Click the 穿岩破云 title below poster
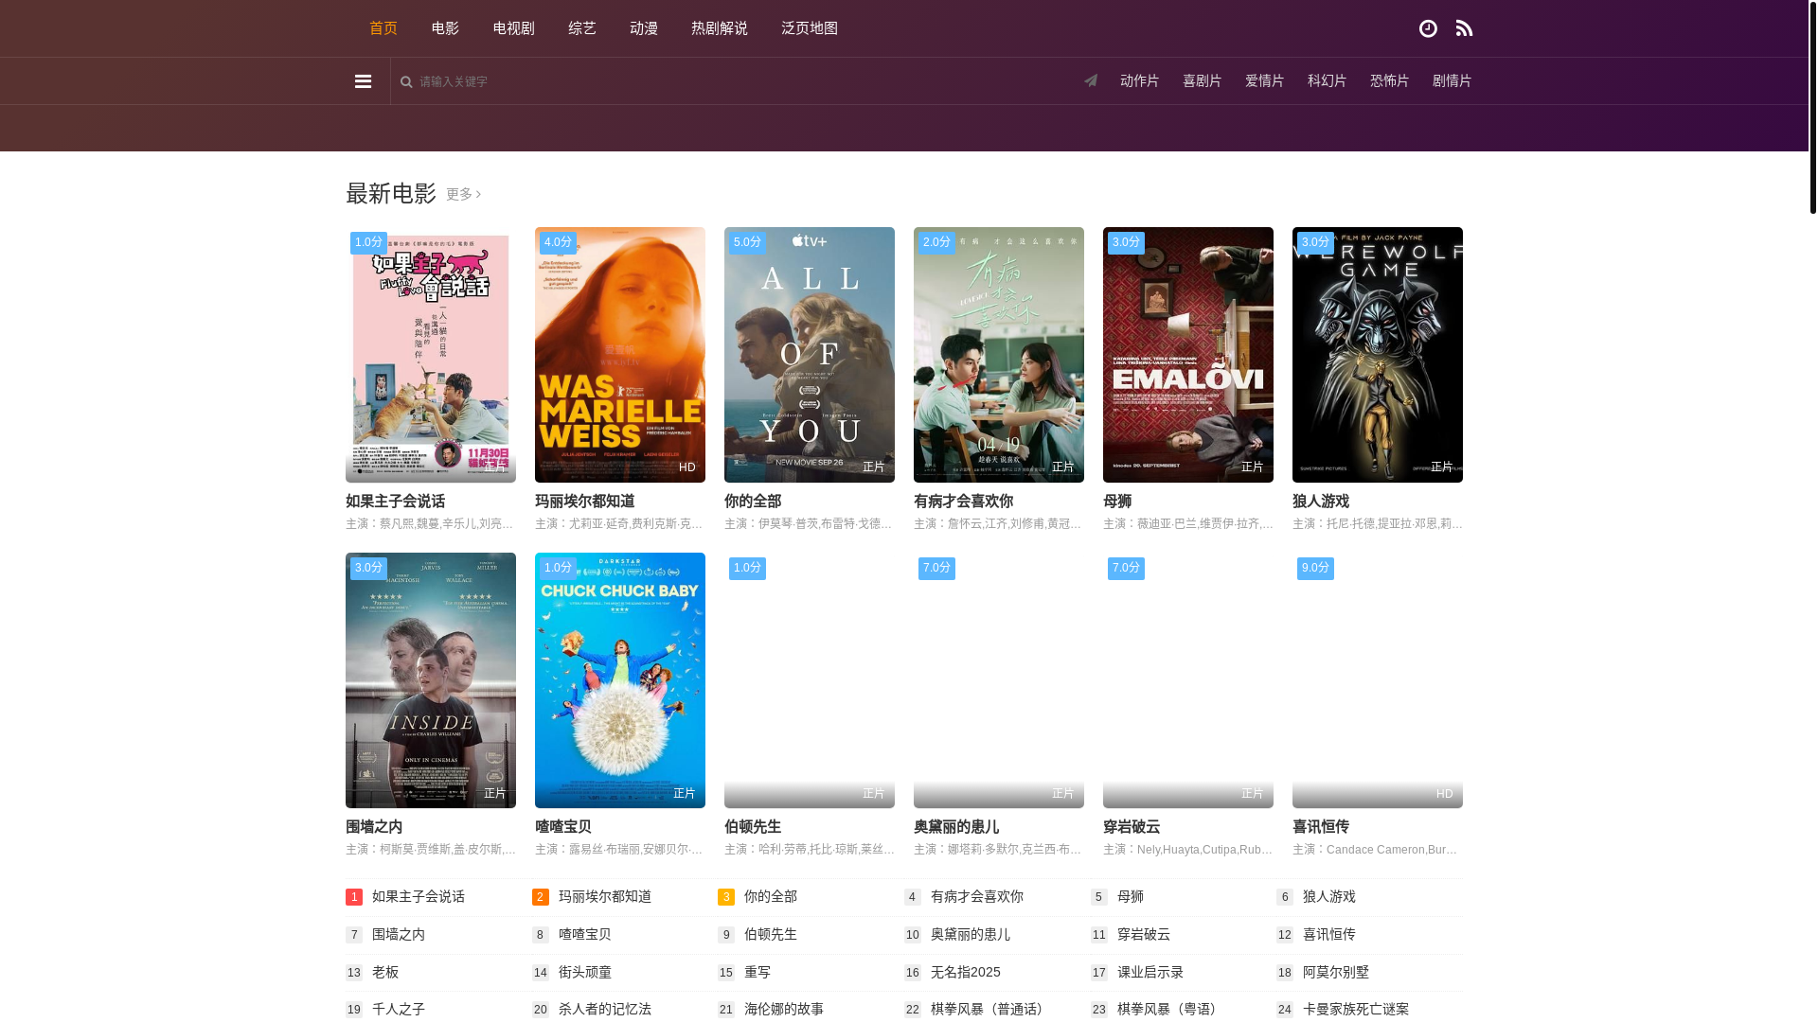Viewport: 1818px width, 1022px height. coord(1132,827)
